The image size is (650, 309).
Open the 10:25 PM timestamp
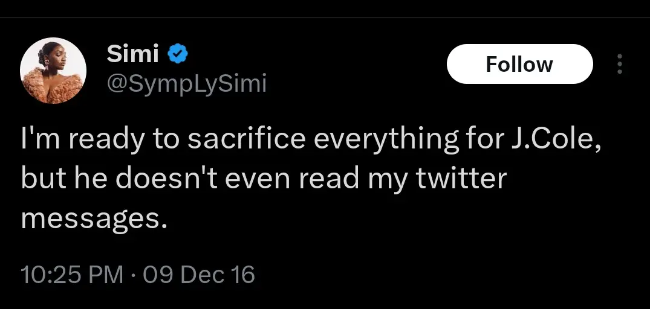[x=71, y=275]
